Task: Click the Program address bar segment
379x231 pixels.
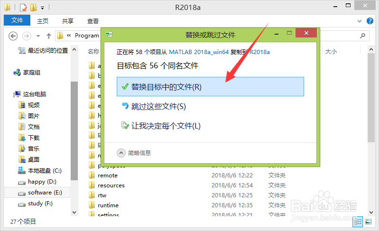Action: (87, 36)
